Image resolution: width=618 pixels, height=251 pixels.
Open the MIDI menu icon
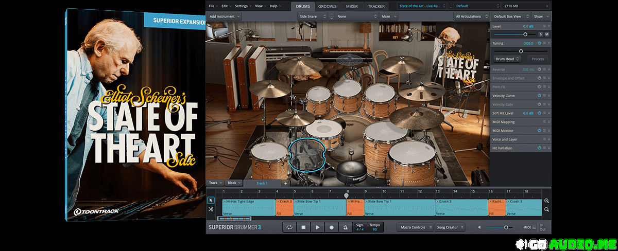pyautogui.click(x=534, y=227)
